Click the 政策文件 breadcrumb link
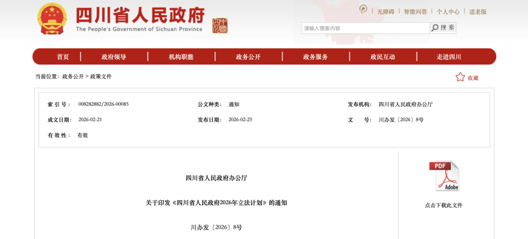 101,77
